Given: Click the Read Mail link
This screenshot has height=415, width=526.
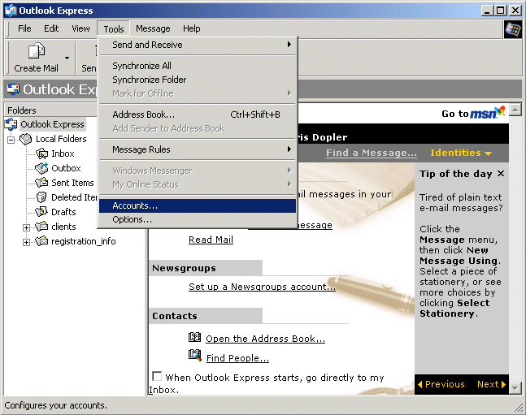Looking at the screenshot, I should coord(211,240).
